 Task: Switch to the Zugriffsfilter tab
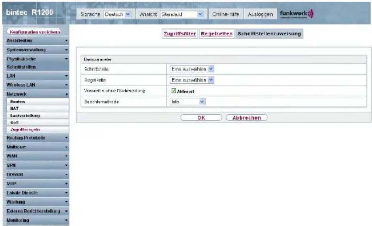180,34
